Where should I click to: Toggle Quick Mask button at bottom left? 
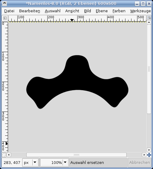coord(4,155)
